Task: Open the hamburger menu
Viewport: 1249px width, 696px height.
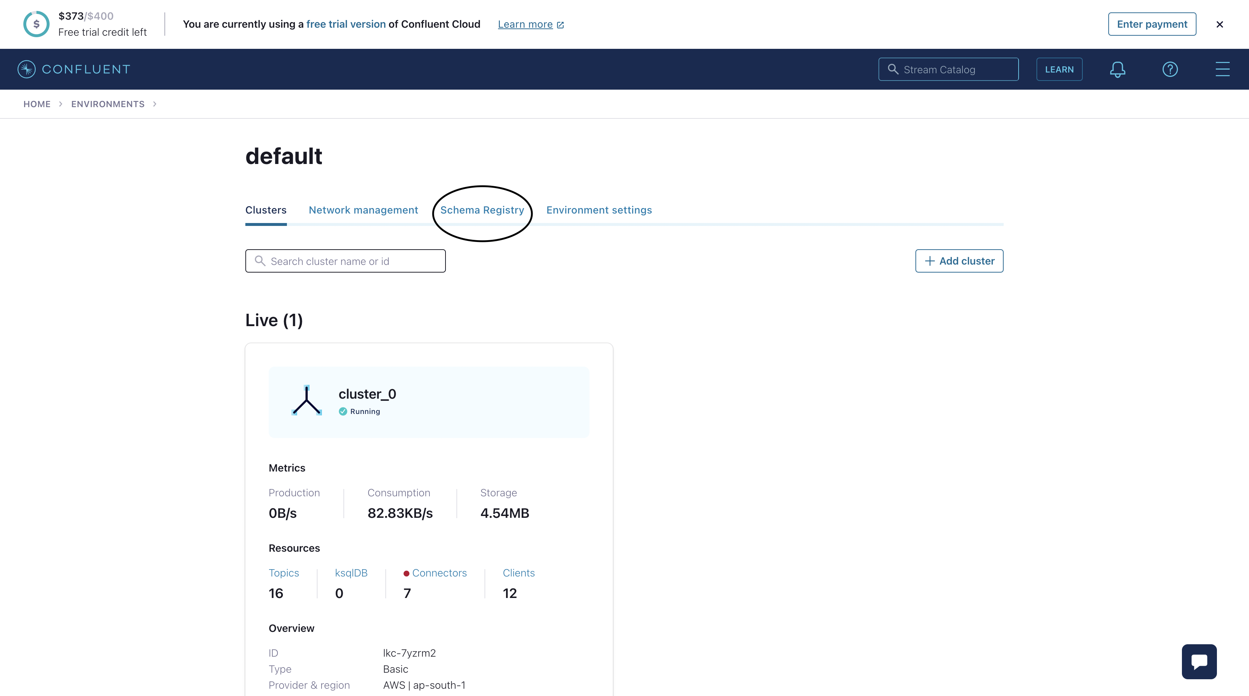Action: click(1222, 69)
